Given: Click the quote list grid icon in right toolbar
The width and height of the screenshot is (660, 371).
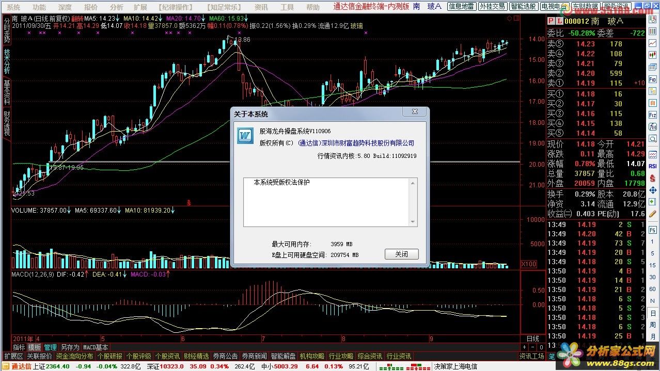Looking at the screenshot, I should point(653,31).
